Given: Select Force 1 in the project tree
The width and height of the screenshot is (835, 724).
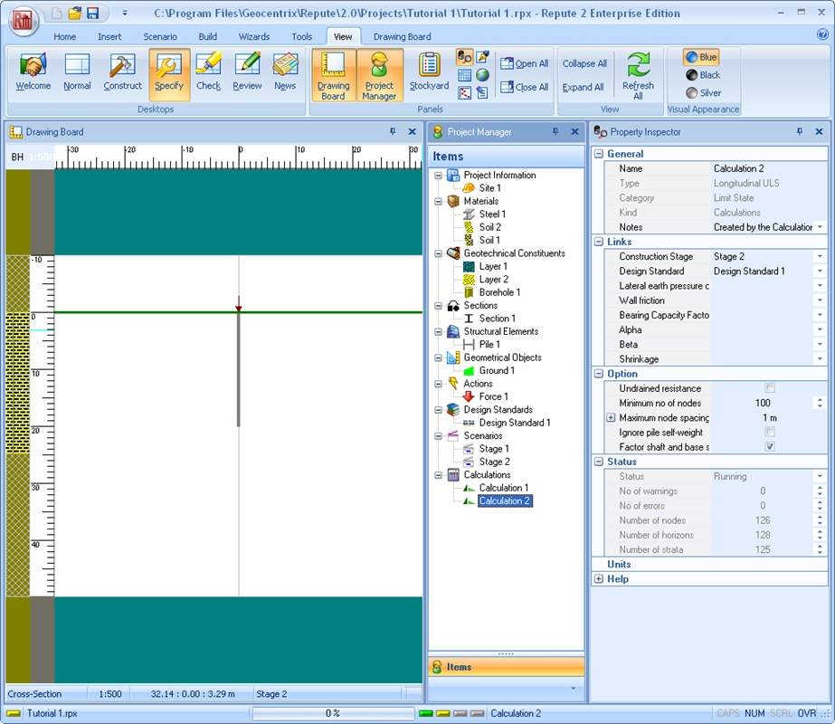Looking at the screenshot, I should (494, 397).
